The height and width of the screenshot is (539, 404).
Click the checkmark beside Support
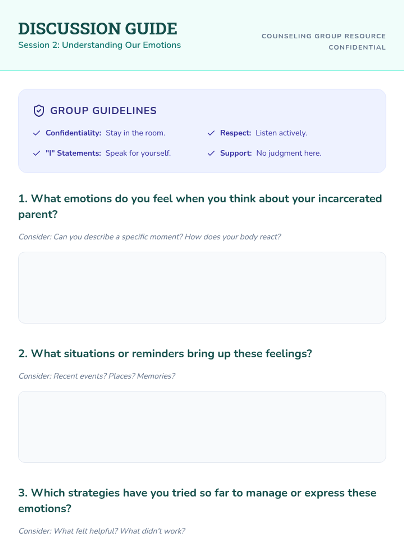[211, 153]
